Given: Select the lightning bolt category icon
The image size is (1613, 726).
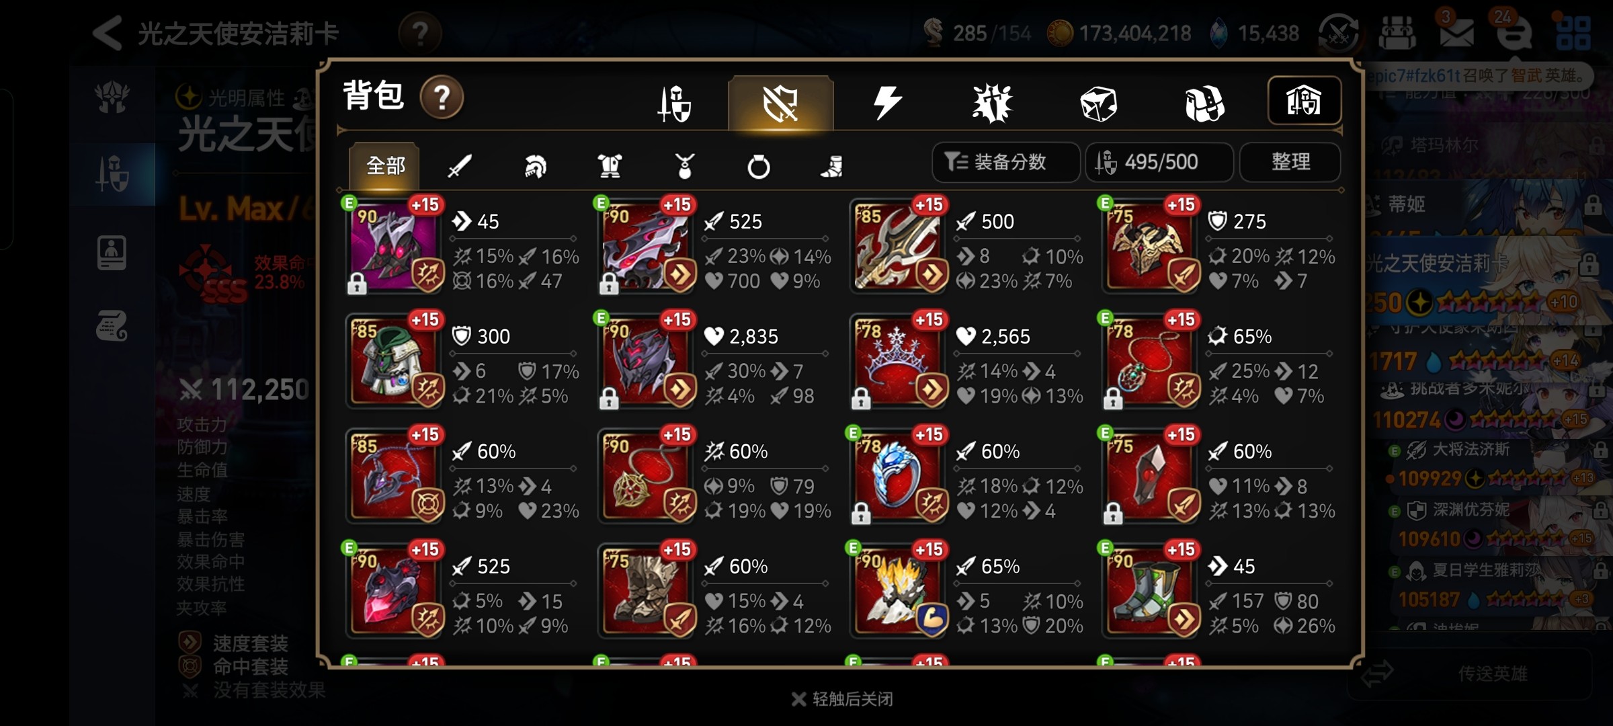Looking at the screenshot, I should point(887,104).
